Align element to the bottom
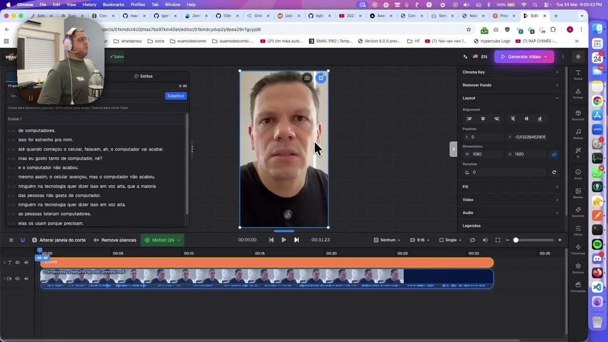Image resolution: width=608 pixels, height=342 pixels. [540, 119]
